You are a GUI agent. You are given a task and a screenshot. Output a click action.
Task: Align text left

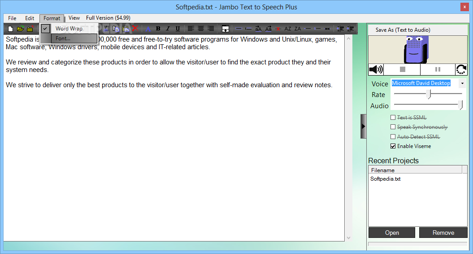click(x=191, y=29)
